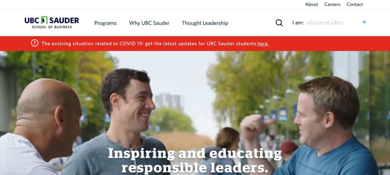Click the exclamation alert icon in red banner
The width and height of the screenshot is (390, 175).
35,43
